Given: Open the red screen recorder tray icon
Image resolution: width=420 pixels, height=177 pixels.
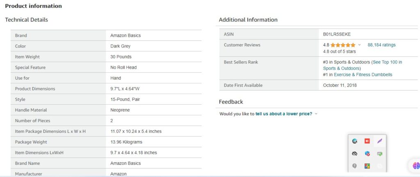Looking at the screenshot, I should [x=367, y=141].
